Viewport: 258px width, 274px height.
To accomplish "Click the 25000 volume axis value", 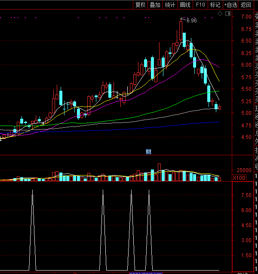I will [x=244, y=170].
